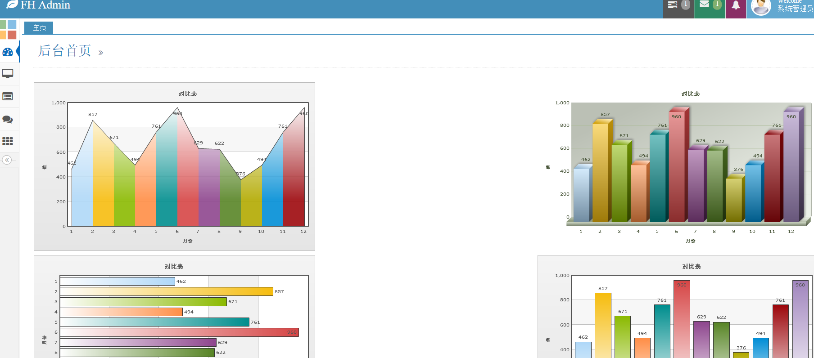This screenshot has height=358, width=814.
Task: Select the 主页 tab
Action: pos(39,28)
